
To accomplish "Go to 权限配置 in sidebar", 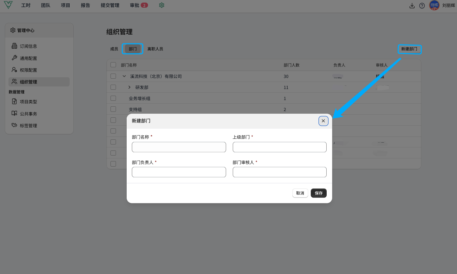I will 28,70.
